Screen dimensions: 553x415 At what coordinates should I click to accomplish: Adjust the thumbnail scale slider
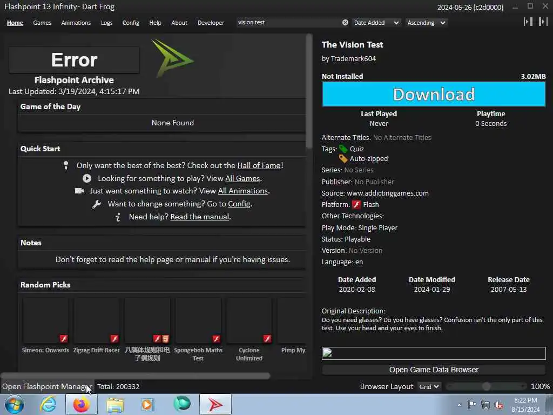coord(487,387)
